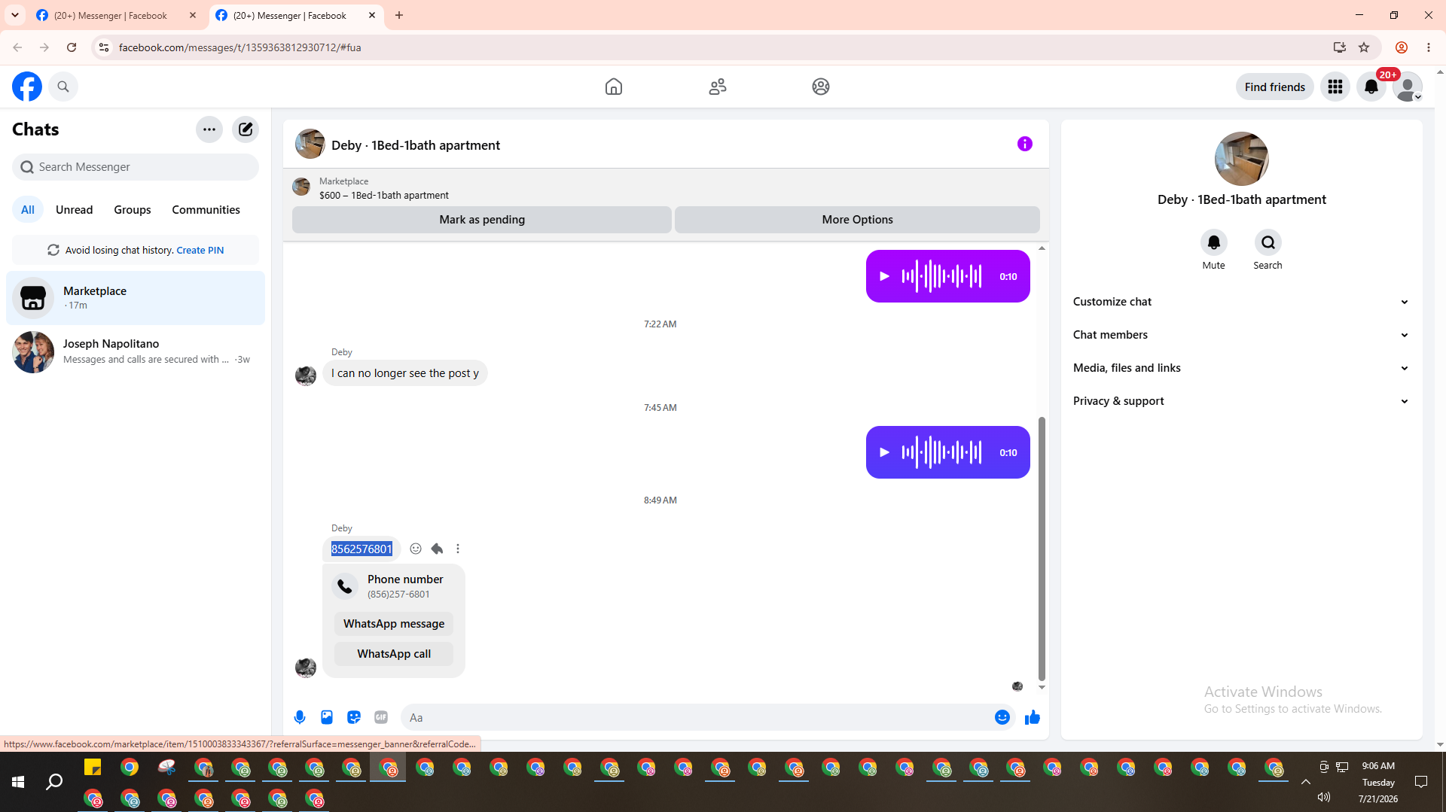Show hidden system tray icons
The width and height of the screenshot is (1446, 812).
pyautogui.click(x=1306, y=782)
